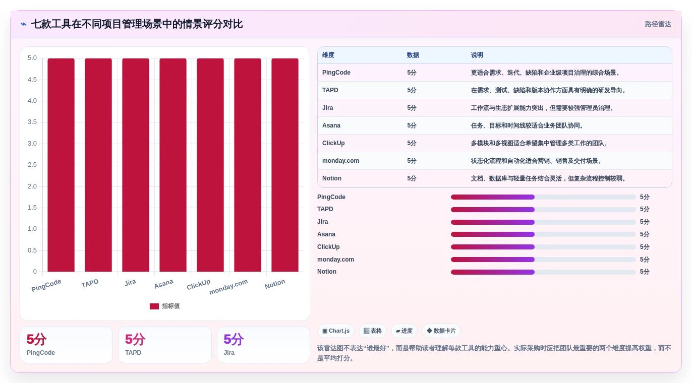Click the 说明 column header
Viewport: 692px width, 383px height.
[477, 55]
